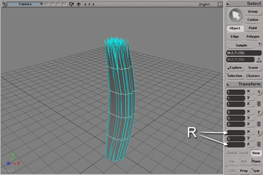Click the translation z value field
263x175 pixels.
(236, 145)
